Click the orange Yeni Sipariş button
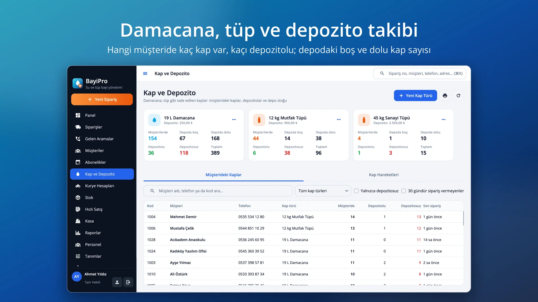 tap(102, 100)
